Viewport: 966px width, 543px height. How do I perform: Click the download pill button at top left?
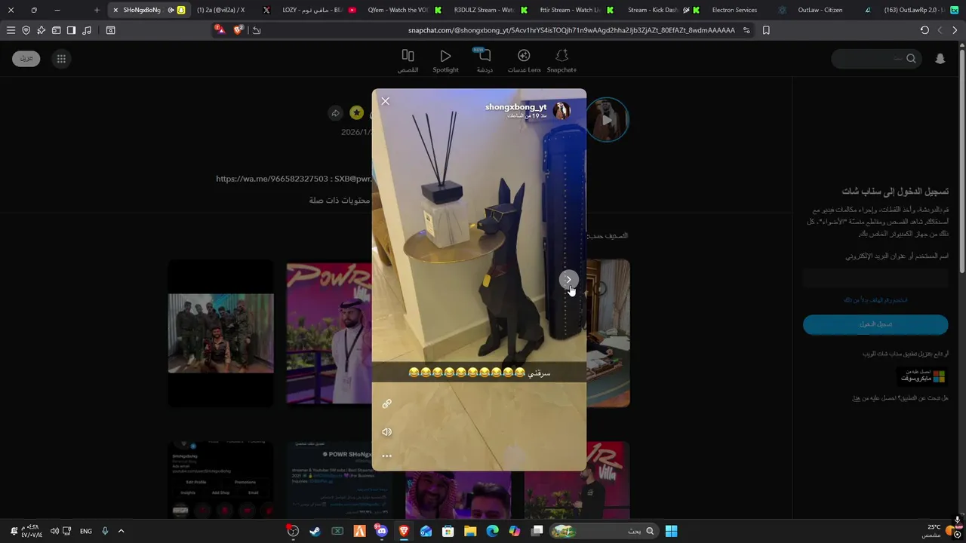26,59
